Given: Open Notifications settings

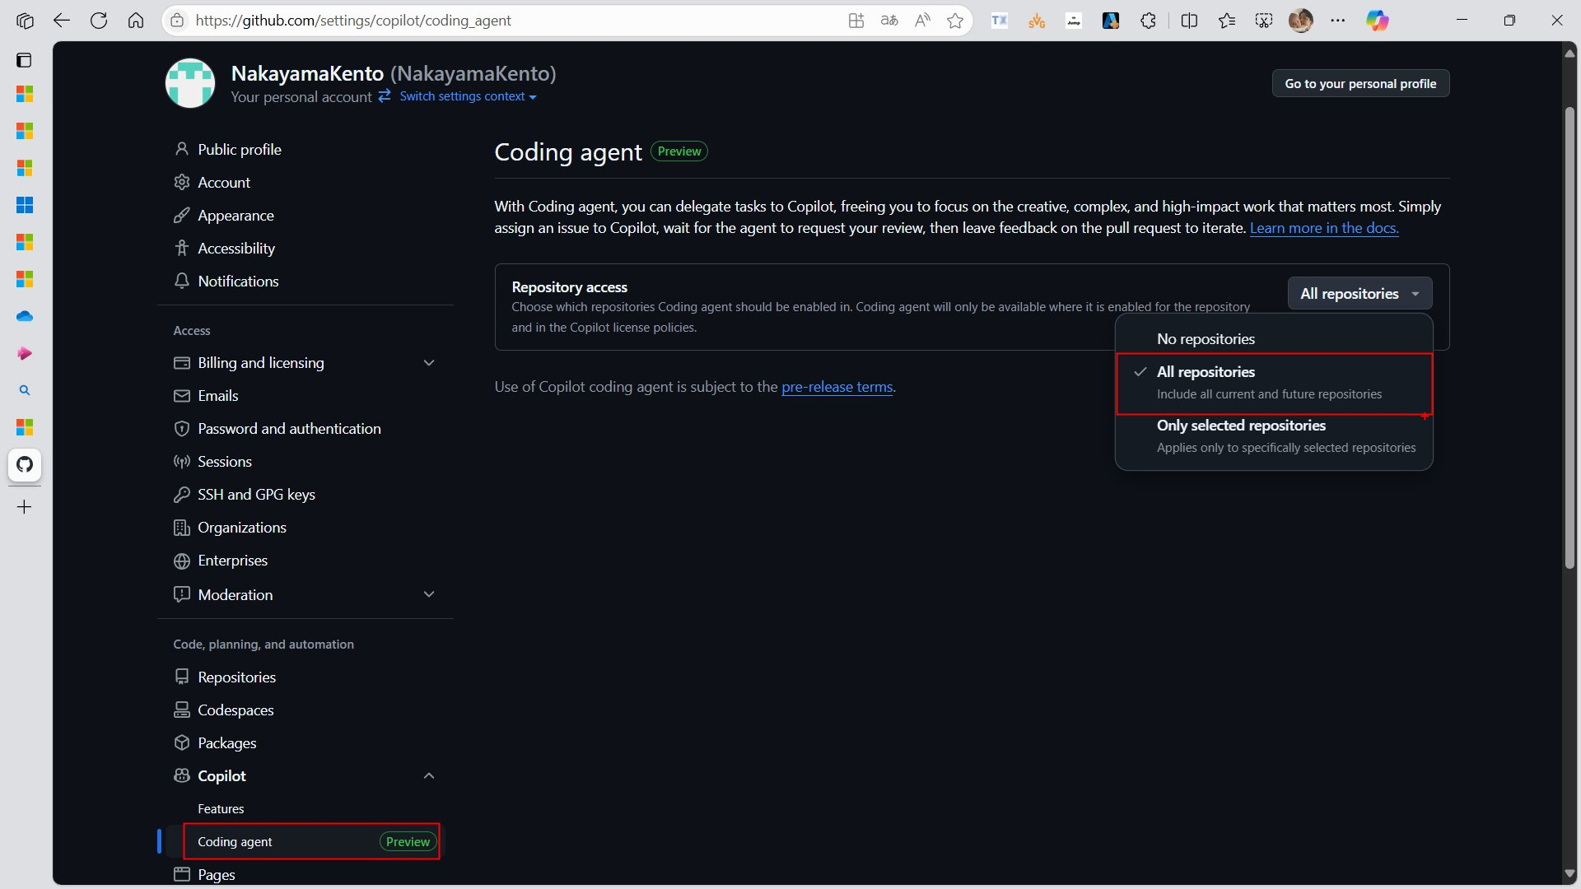Looking at the screenshot, I should tap(238, 281).
